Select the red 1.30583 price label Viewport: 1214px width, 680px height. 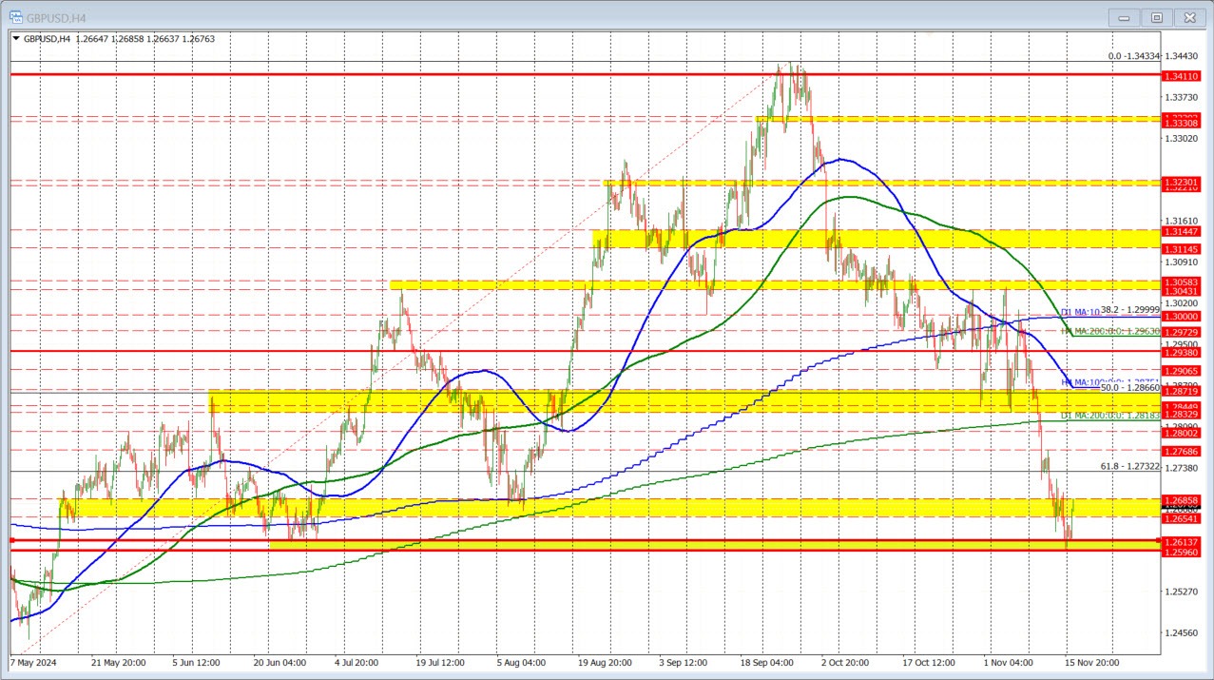point(1183,282)
